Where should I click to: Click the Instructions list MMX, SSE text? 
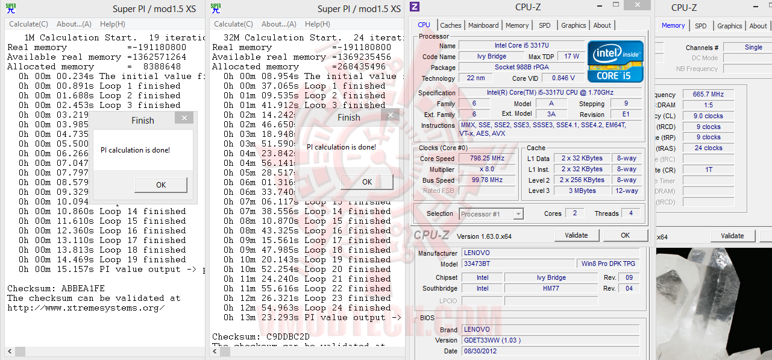click(550, 129)
